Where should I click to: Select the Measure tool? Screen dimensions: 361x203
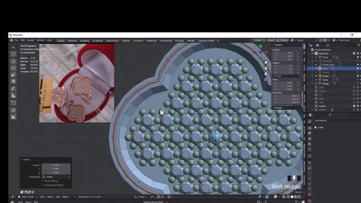pyautogui.click(x=14, y=95)
